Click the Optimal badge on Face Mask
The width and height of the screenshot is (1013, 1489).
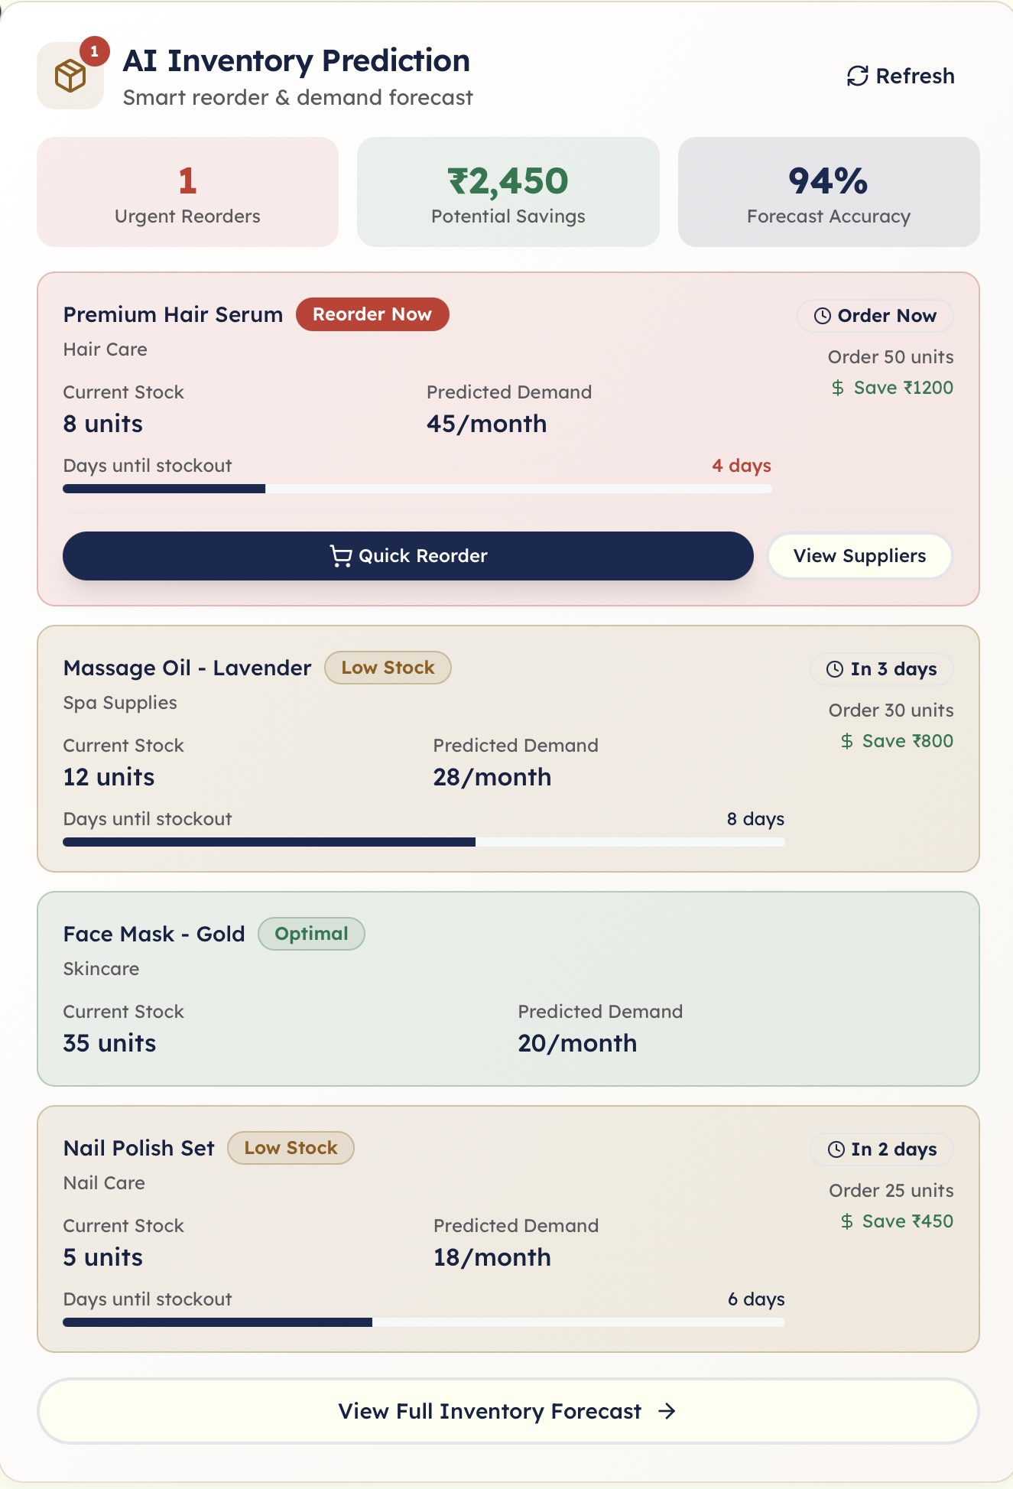(x=311, y=934)
